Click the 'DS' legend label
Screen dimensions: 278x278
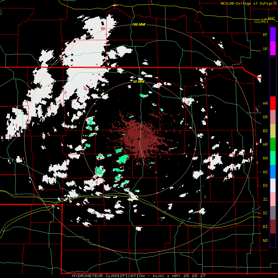tap(265, 186)
